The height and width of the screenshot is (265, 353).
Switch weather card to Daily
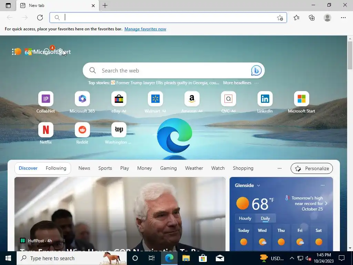point(265,218)
